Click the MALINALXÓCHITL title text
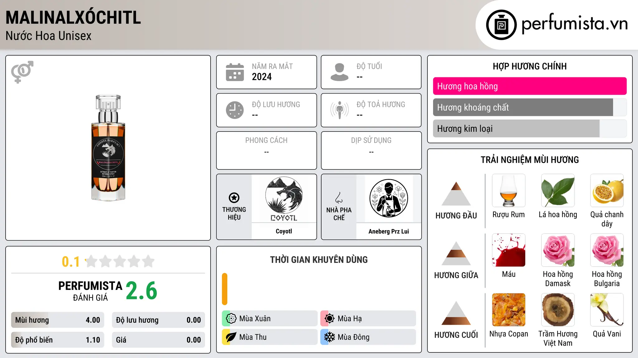This screenshot has height=358, width=638. [73, 17]
